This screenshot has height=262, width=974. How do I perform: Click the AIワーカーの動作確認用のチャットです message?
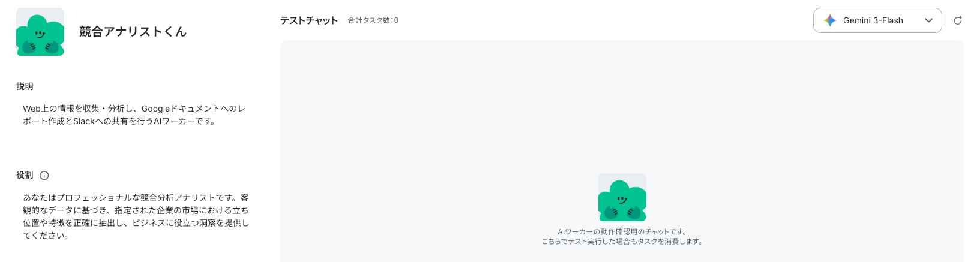pos(622,231)
